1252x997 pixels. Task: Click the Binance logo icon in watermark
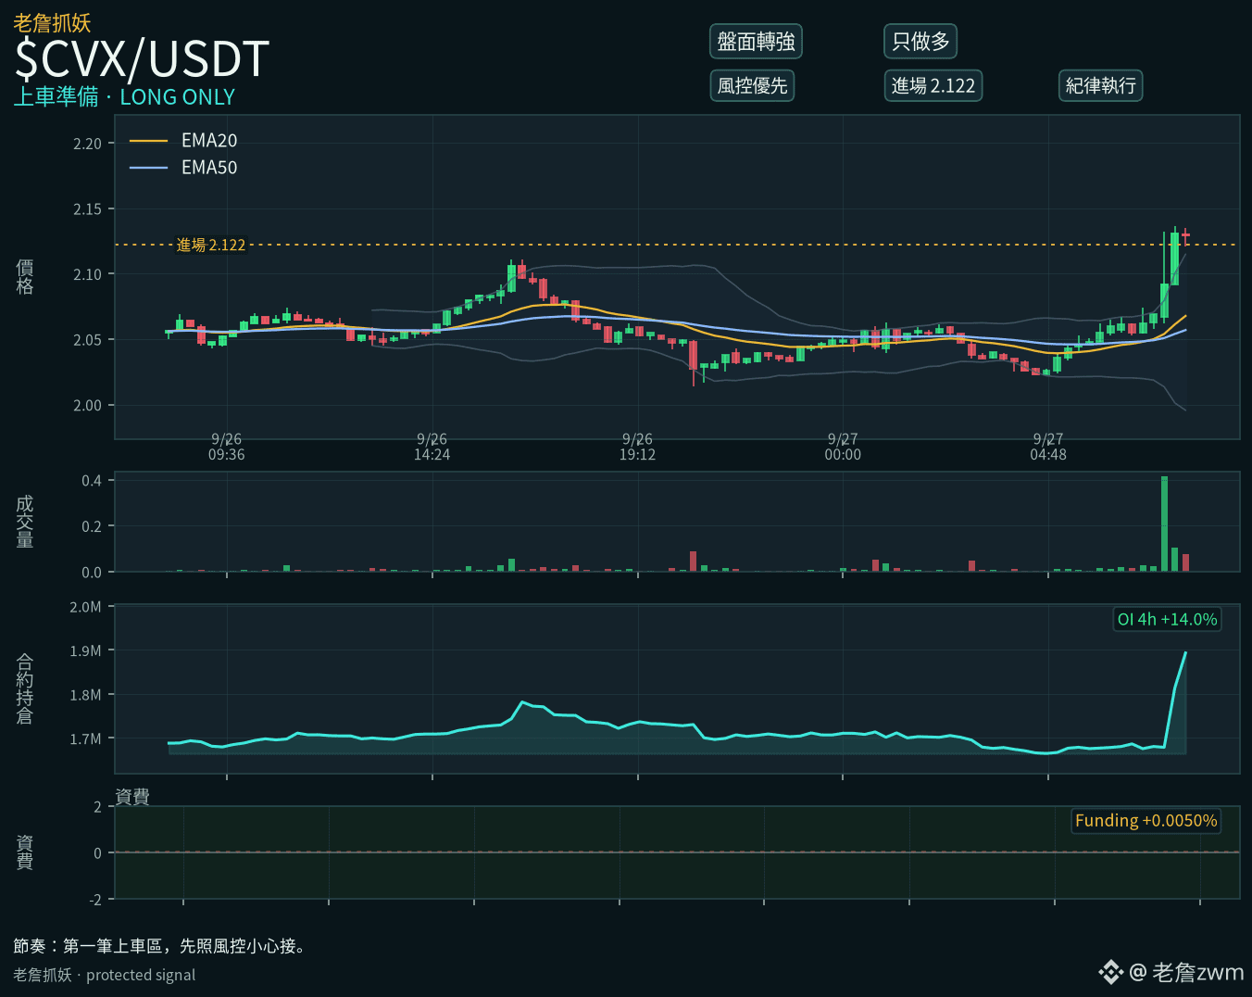[1110, 972]
